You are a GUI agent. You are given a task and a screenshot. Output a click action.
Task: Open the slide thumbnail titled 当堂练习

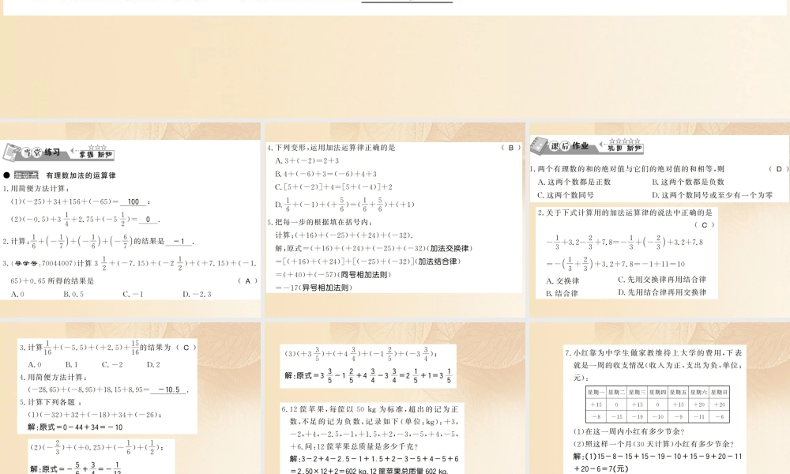[130, 220]
